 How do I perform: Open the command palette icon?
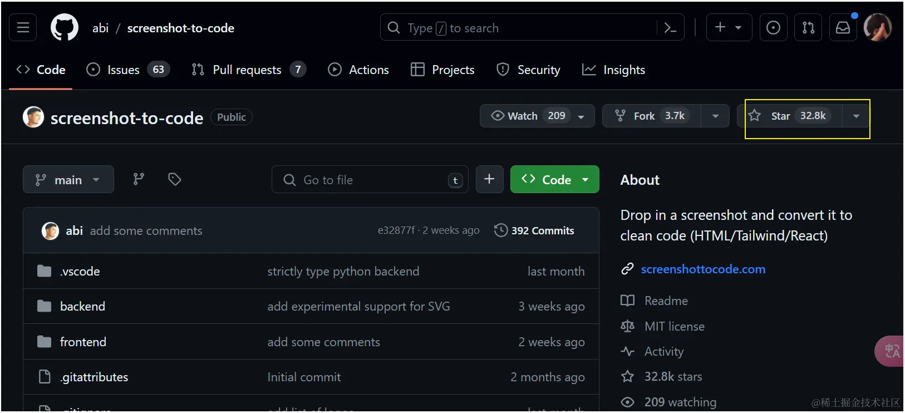pos(670,28)
